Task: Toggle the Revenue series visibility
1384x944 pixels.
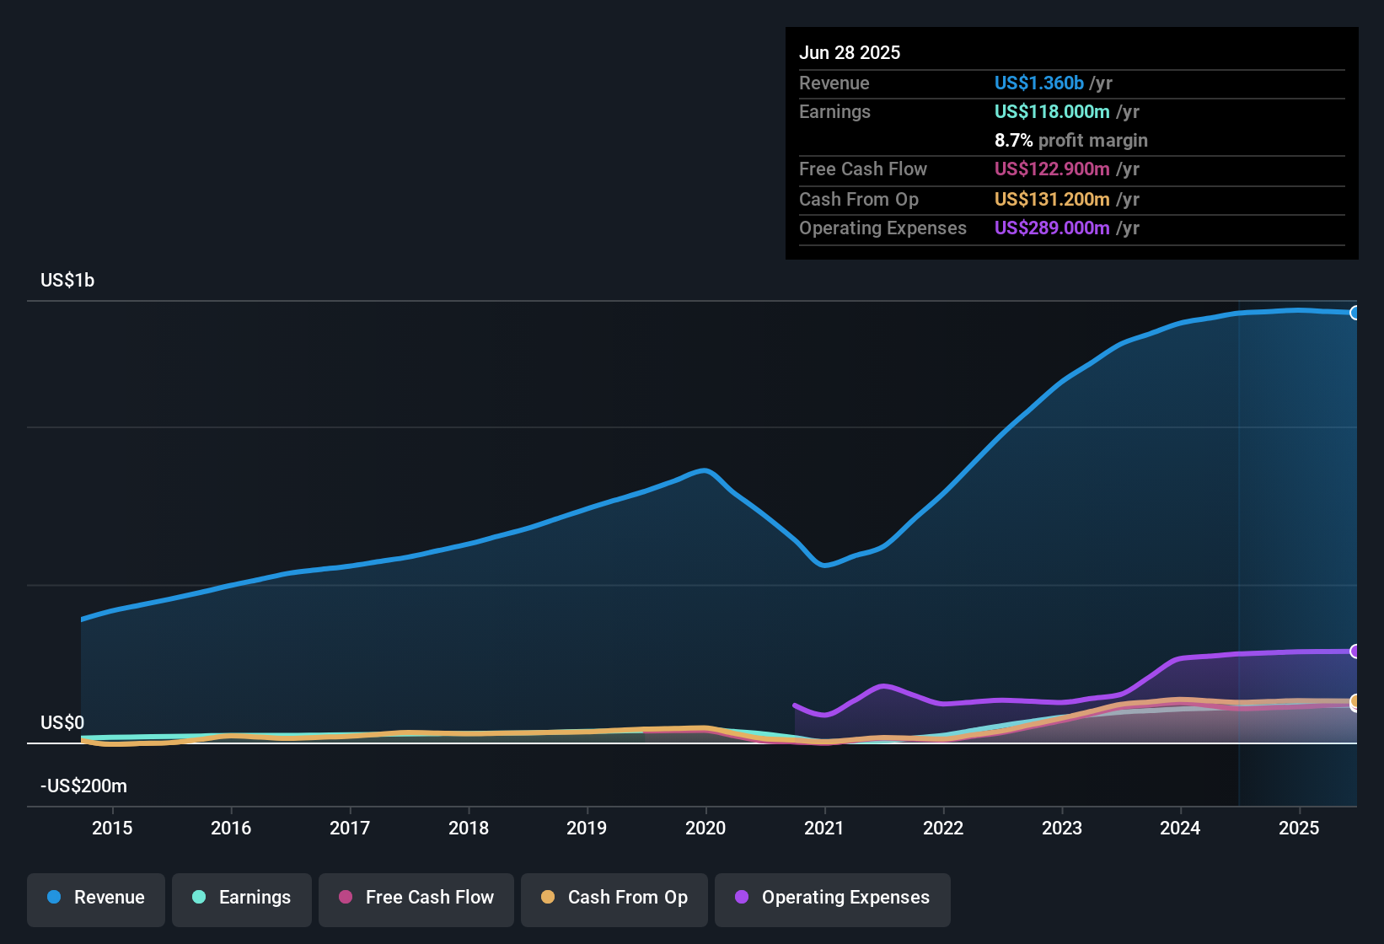Action: pos(95,898)
